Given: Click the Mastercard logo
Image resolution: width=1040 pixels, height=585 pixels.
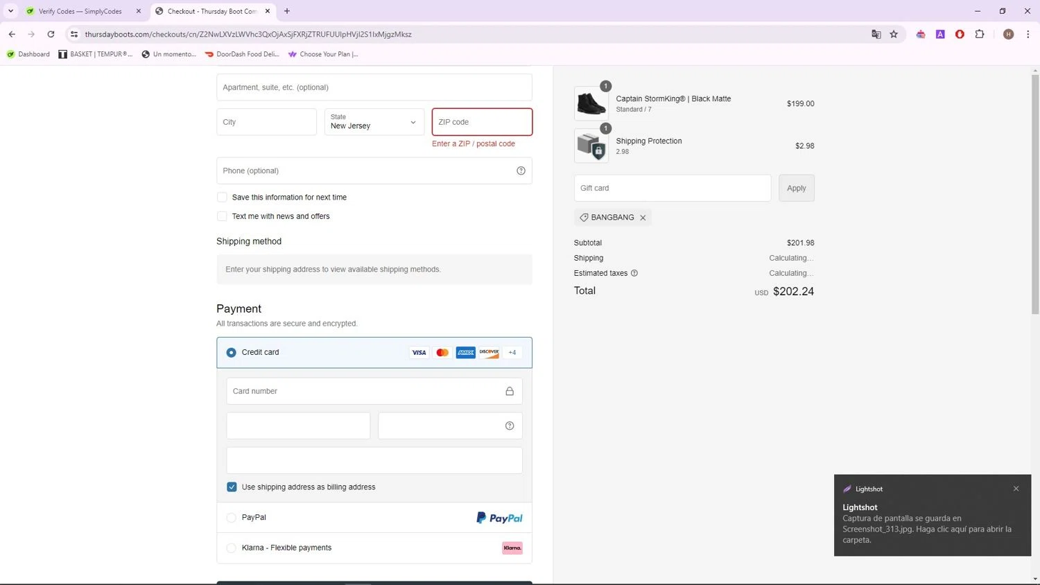Looking at the screenshot, I should pos(442,352).
